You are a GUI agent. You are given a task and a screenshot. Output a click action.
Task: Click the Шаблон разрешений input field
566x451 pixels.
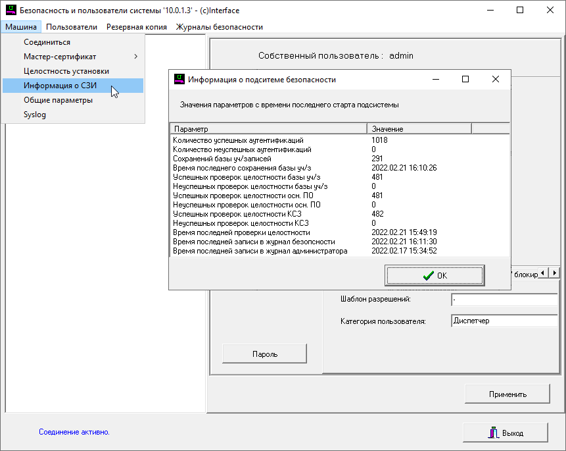click(504, 300)
